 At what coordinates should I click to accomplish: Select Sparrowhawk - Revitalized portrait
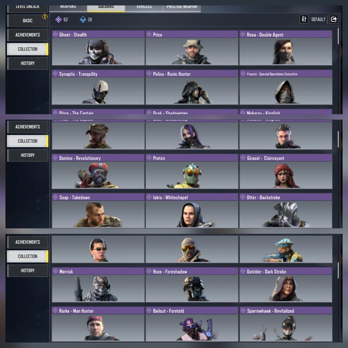pyautogui.click(x=286, y=328)
